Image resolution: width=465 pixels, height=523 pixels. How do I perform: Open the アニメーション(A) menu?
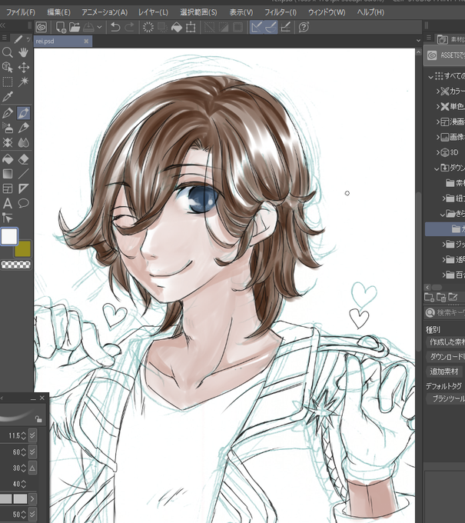pyautogui.click(x=105, y=12)
